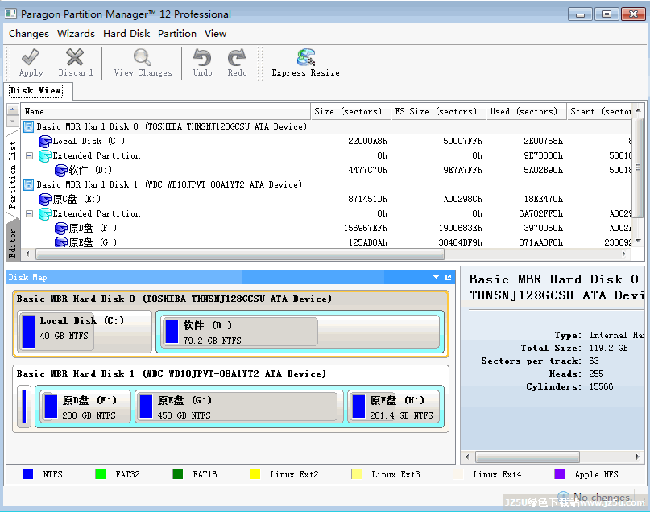Switch to Partition List side tab
This screenshot has height=512, width=650.
coord(12,174)
